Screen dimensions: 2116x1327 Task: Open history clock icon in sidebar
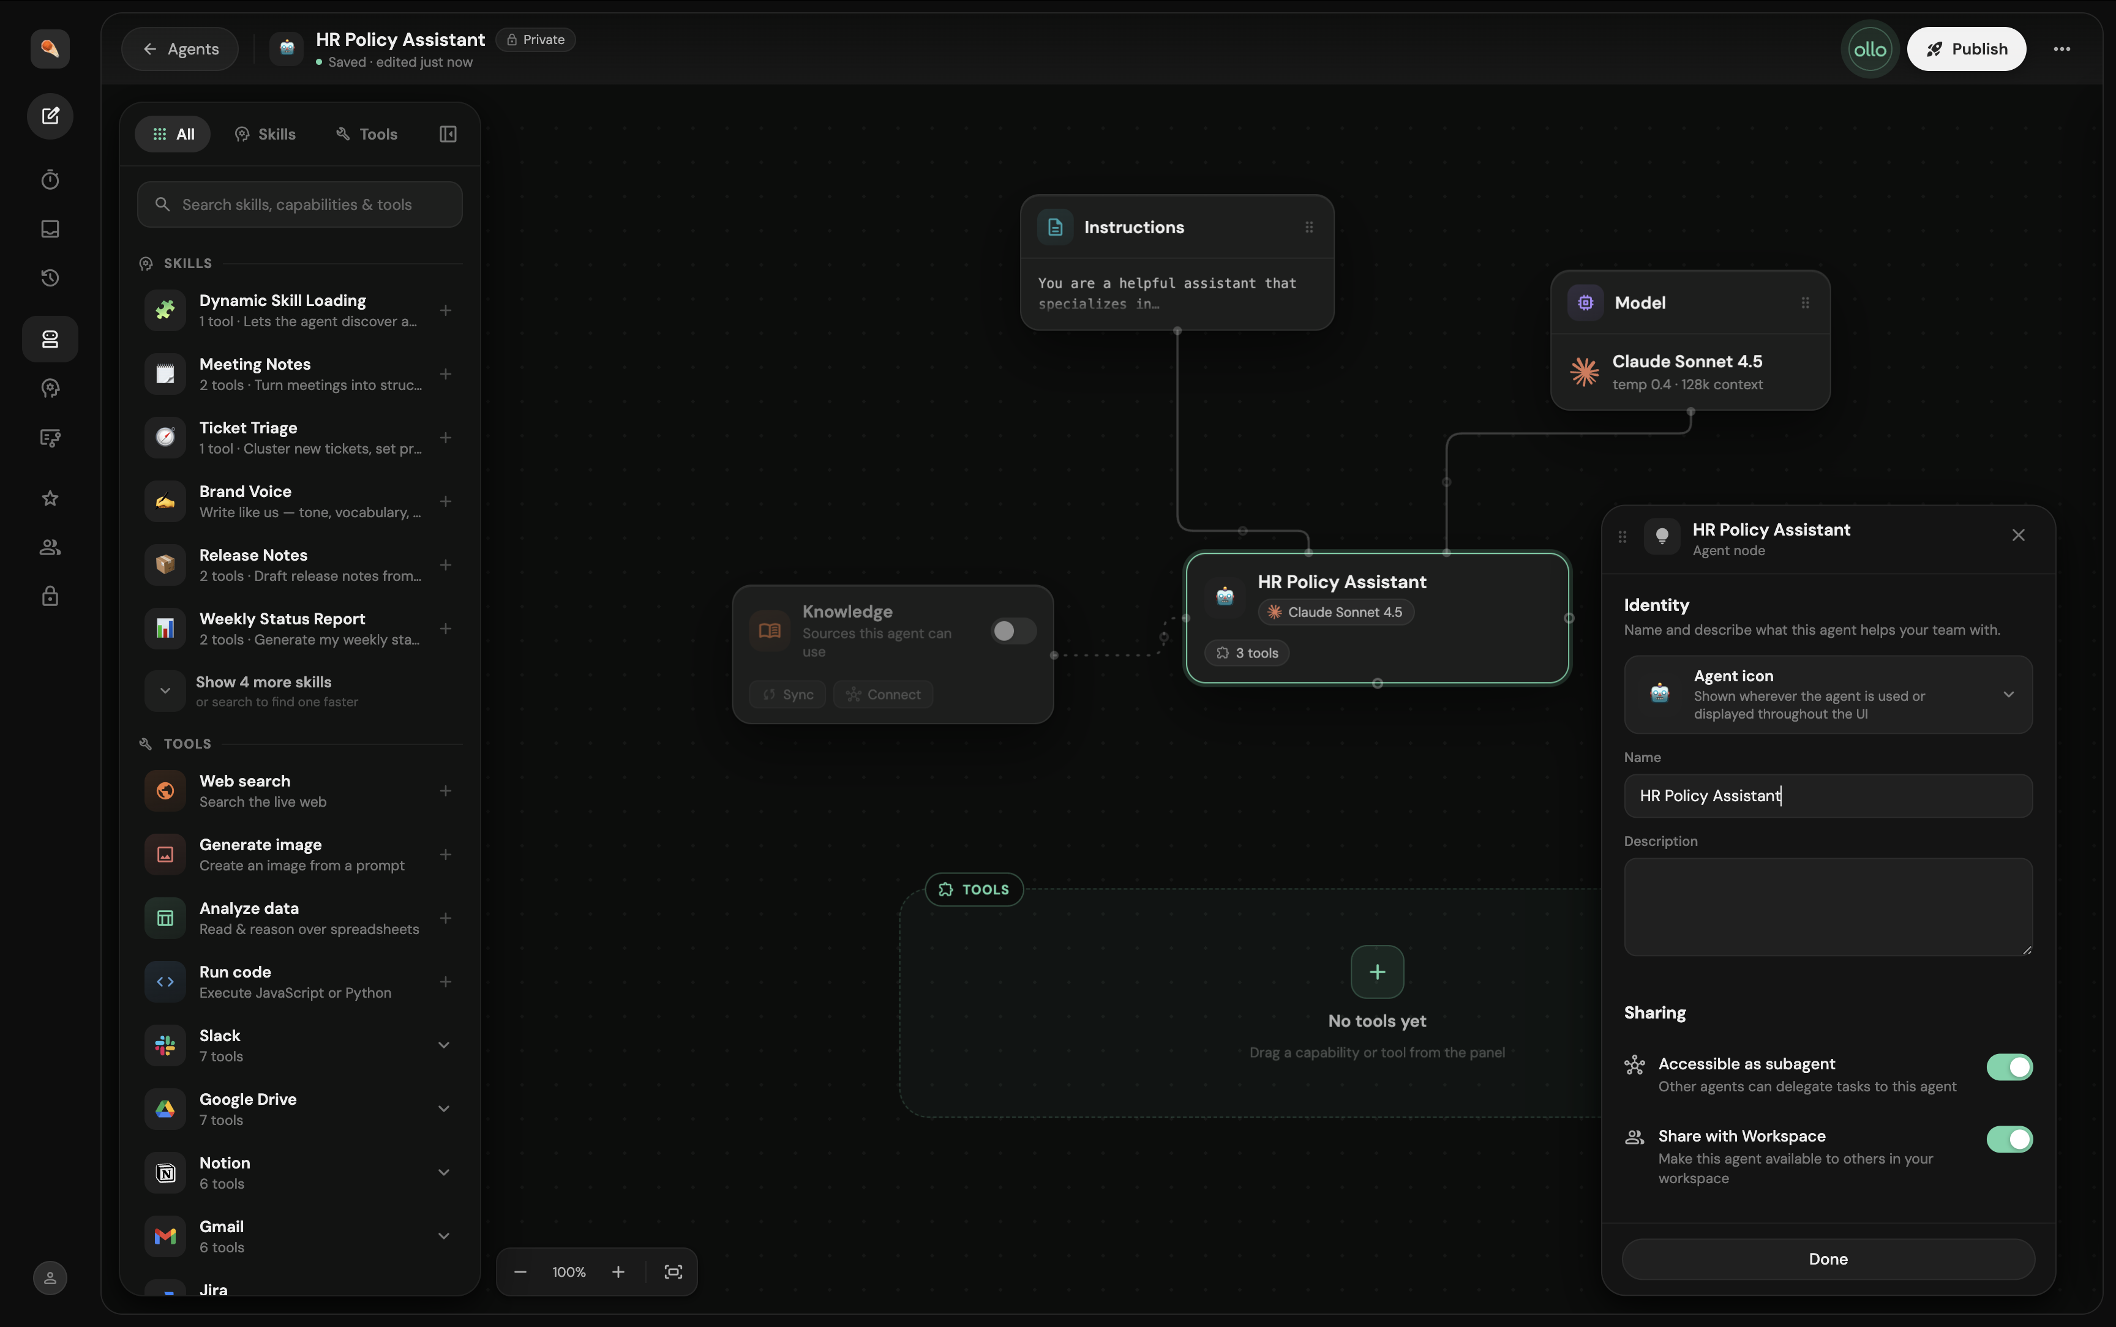tap(50, 278)
